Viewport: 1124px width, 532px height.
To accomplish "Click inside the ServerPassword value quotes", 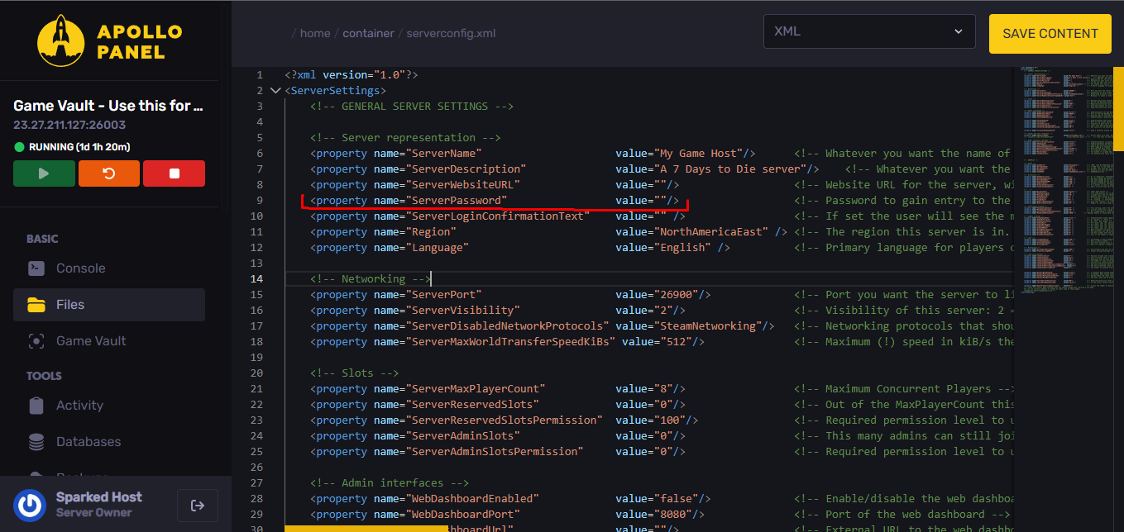I will click(659, 201).
